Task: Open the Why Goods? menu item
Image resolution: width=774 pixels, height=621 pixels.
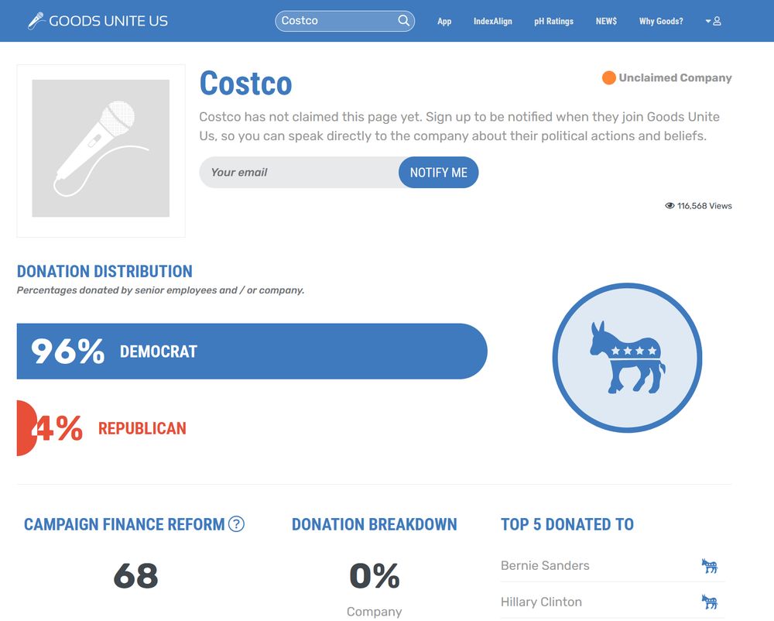Action: tap(661, 21)
